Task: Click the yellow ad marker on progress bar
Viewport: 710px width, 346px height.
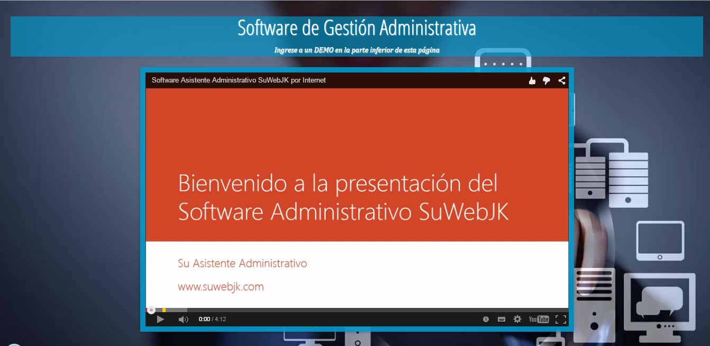Action: pos(164,310)
